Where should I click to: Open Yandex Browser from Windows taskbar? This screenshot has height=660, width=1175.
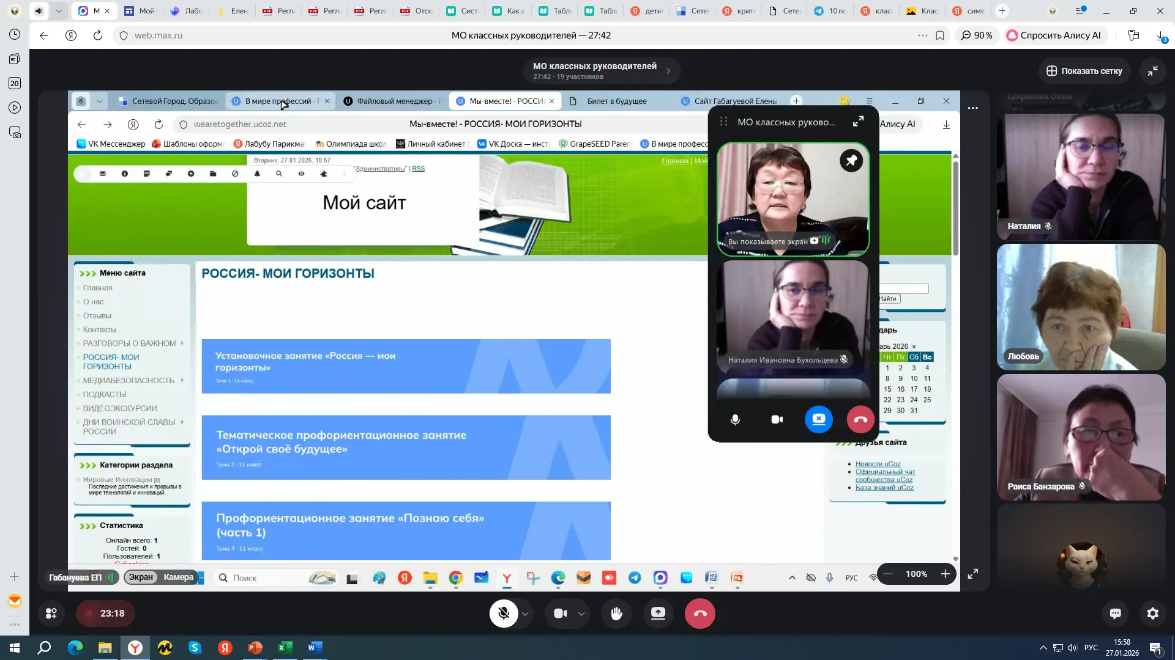tap(135, 648)
